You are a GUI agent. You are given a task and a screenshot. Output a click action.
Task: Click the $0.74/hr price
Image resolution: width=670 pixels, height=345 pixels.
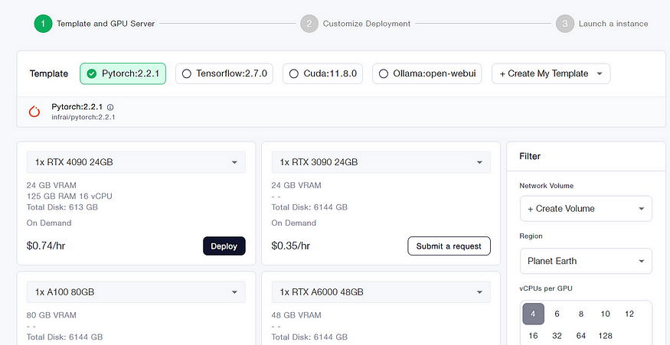click(x=46, y=246)
